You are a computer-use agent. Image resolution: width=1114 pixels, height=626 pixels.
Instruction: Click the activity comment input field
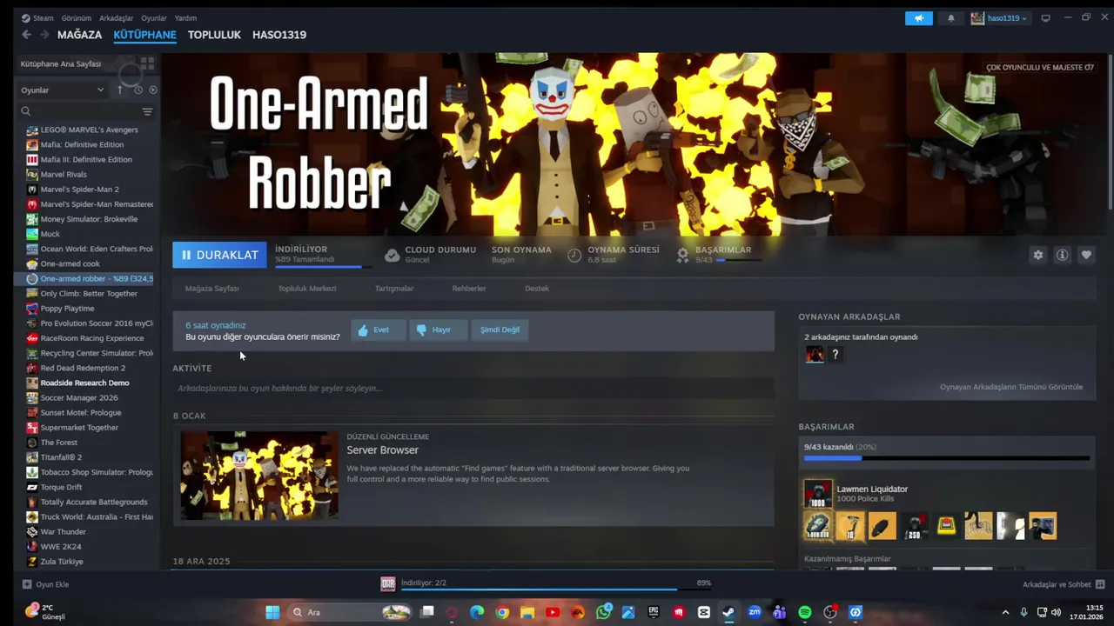(473, 388)
